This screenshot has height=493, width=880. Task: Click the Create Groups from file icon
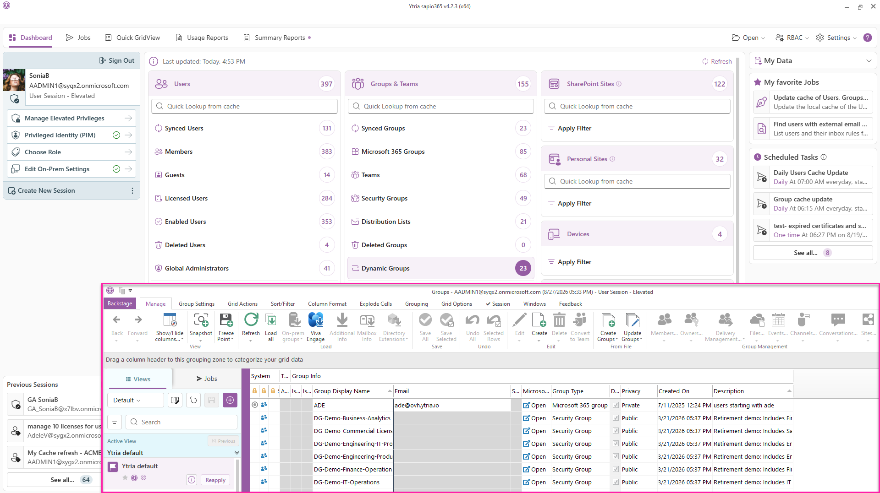(x=608, y=320)
